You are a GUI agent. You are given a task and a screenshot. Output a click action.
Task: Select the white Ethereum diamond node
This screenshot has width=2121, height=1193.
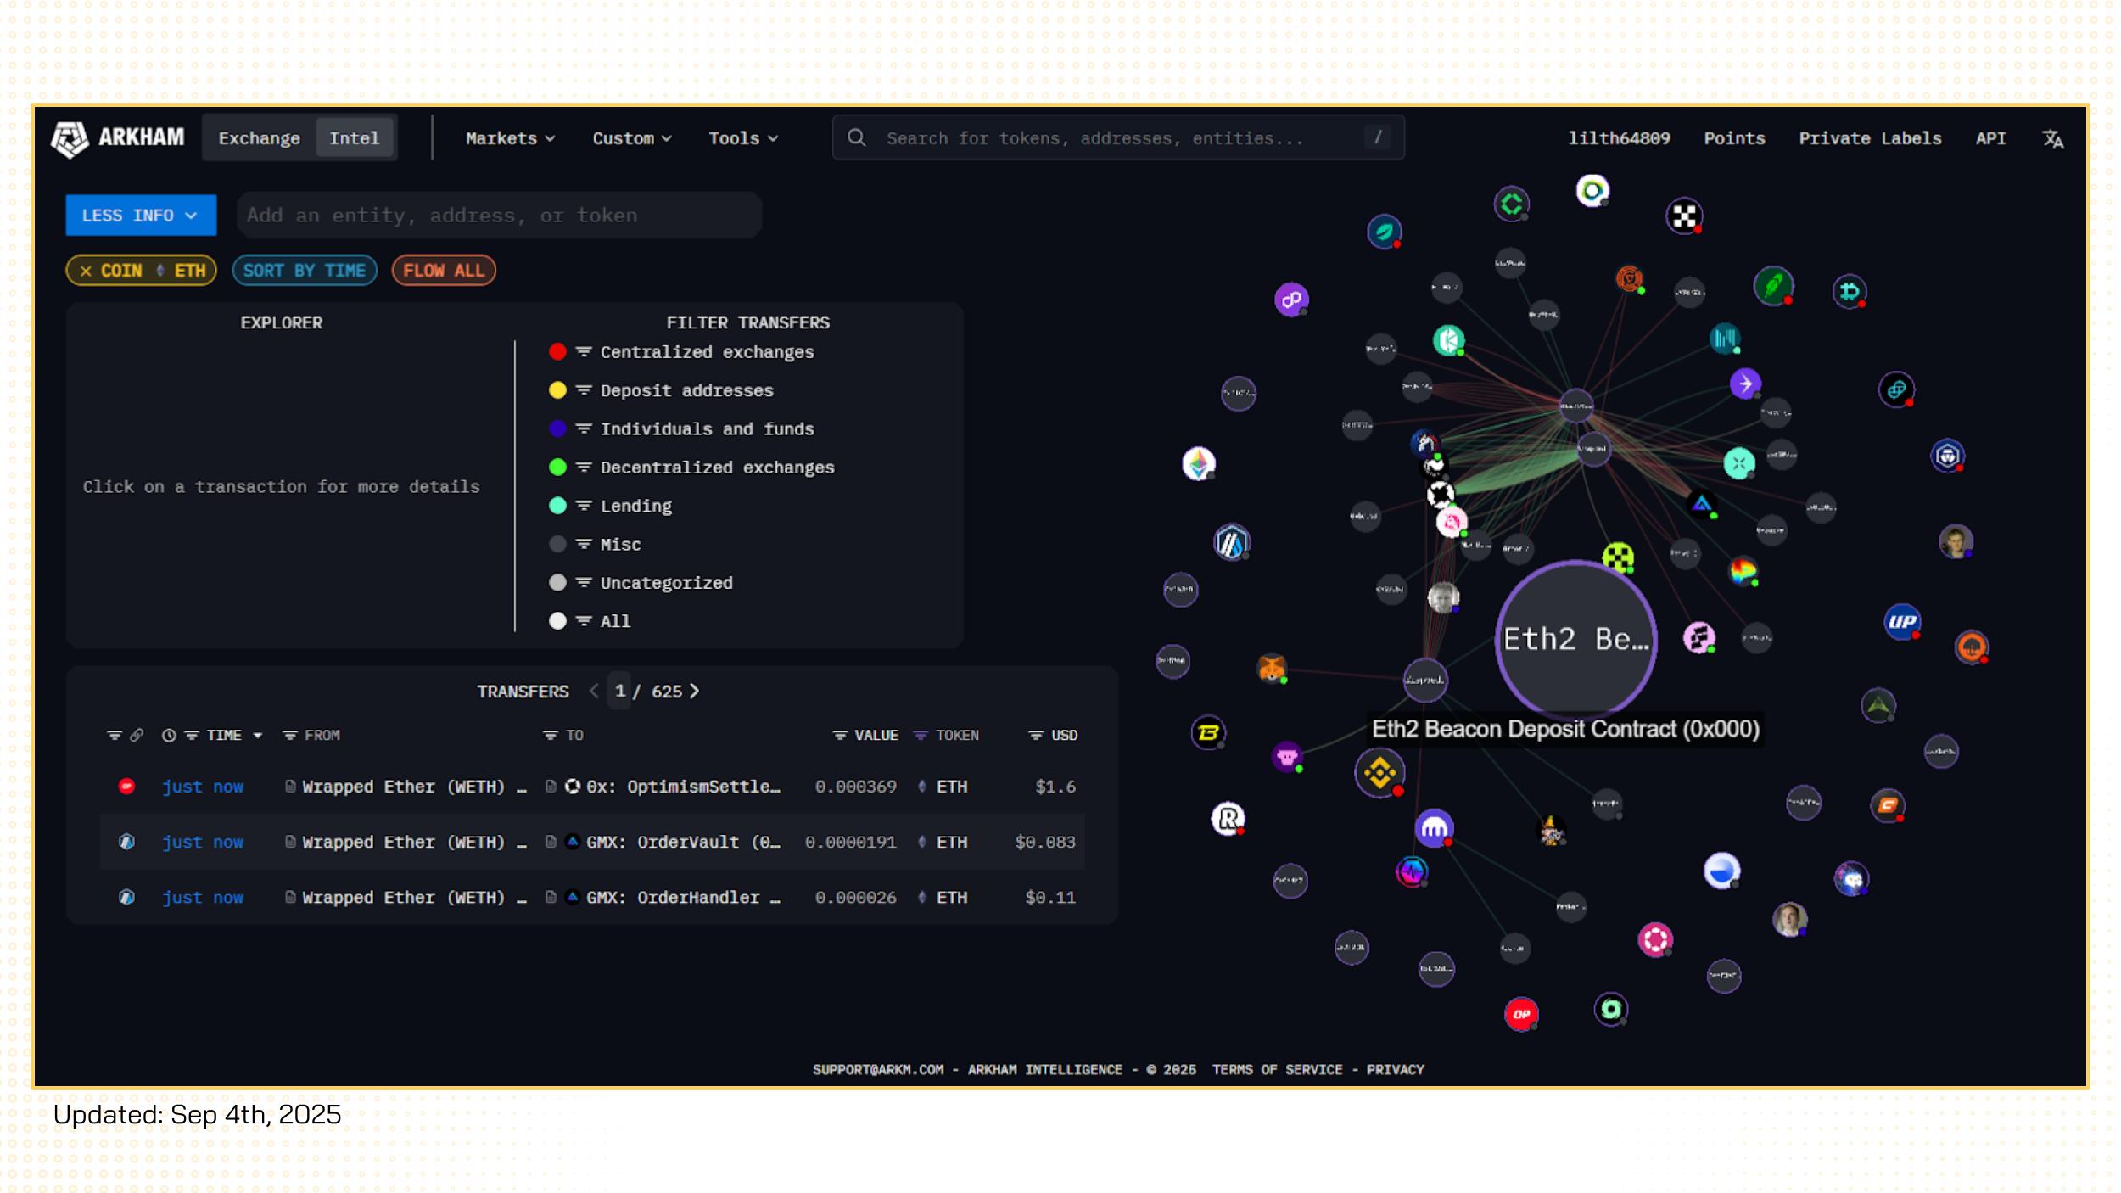(1199, 463)
